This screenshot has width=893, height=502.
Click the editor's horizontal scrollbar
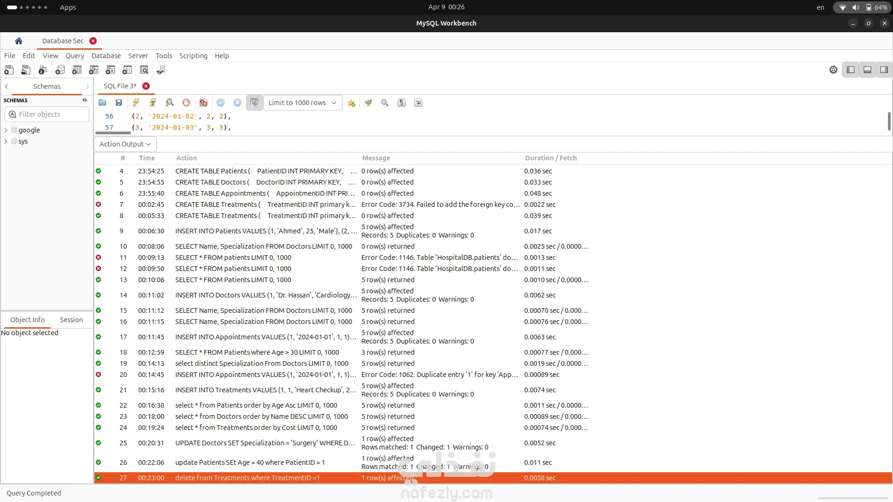(x=113, y=133)
